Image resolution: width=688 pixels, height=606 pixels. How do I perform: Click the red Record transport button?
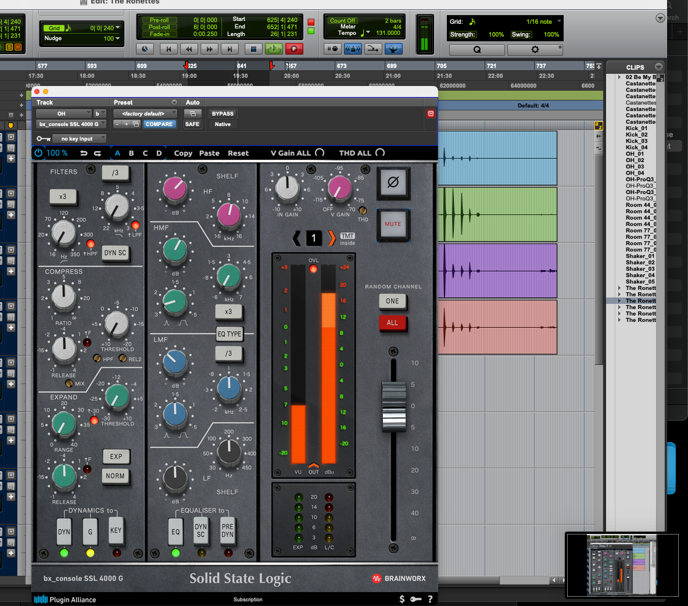tap(294, 49)
